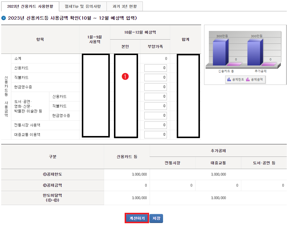Click the 본인 column header
The image size is (288, 225).
coord(125,47)
